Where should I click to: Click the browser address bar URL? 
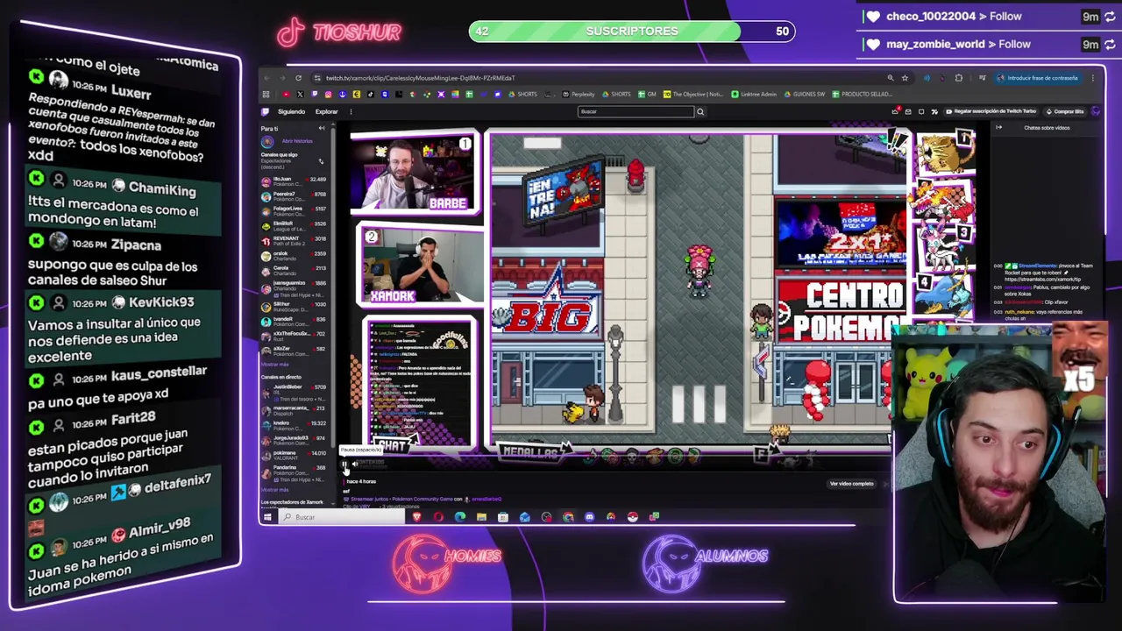(420, 78)
